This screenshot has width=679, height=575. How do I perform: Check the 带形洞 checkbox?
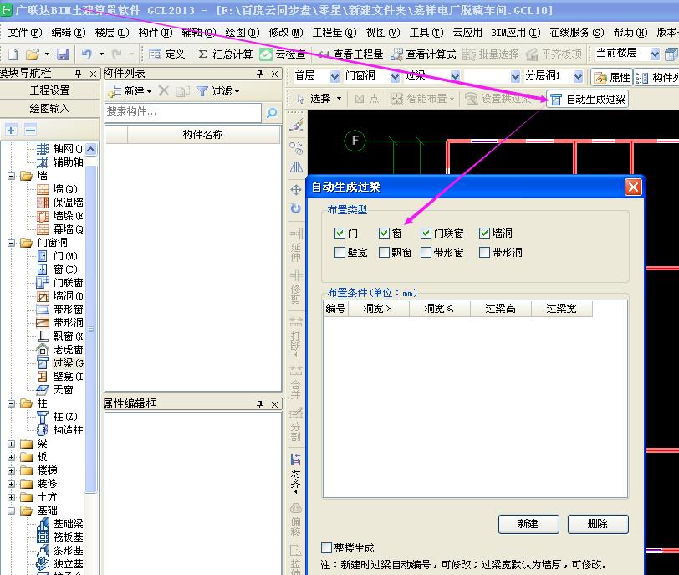click(484, 252)
